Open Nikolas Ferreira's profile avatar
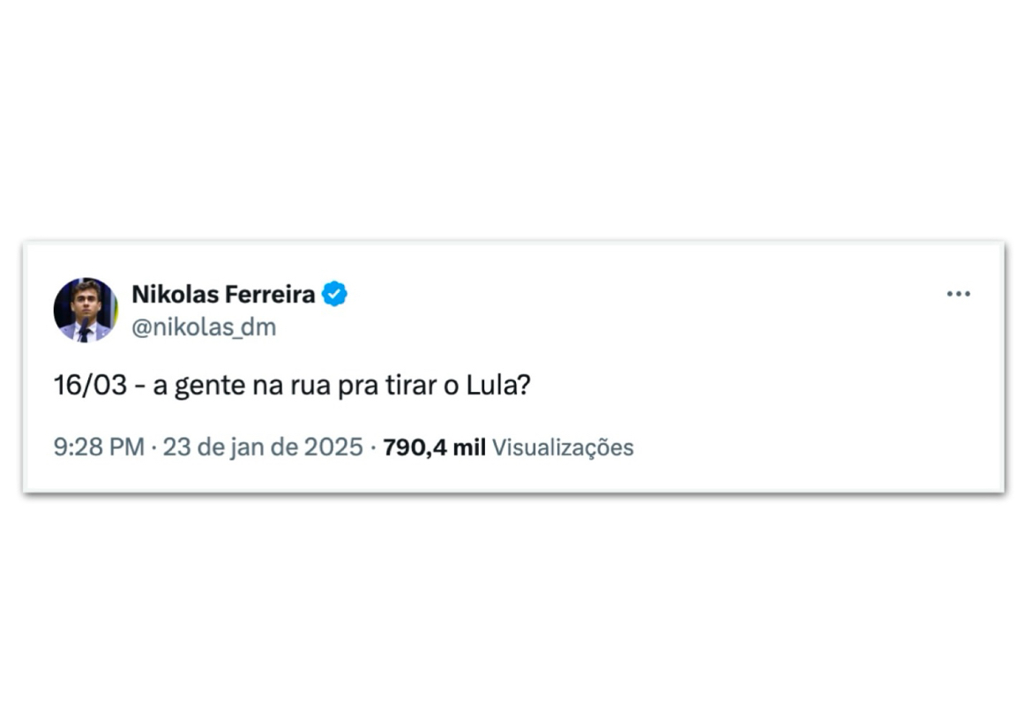Image resolution: width=1032 pixels, height=721 pixels. [x=86, y=310]
